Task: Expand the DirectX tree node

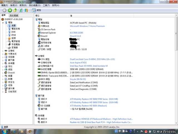Action: pyautogui.click(x=3, y=73)
